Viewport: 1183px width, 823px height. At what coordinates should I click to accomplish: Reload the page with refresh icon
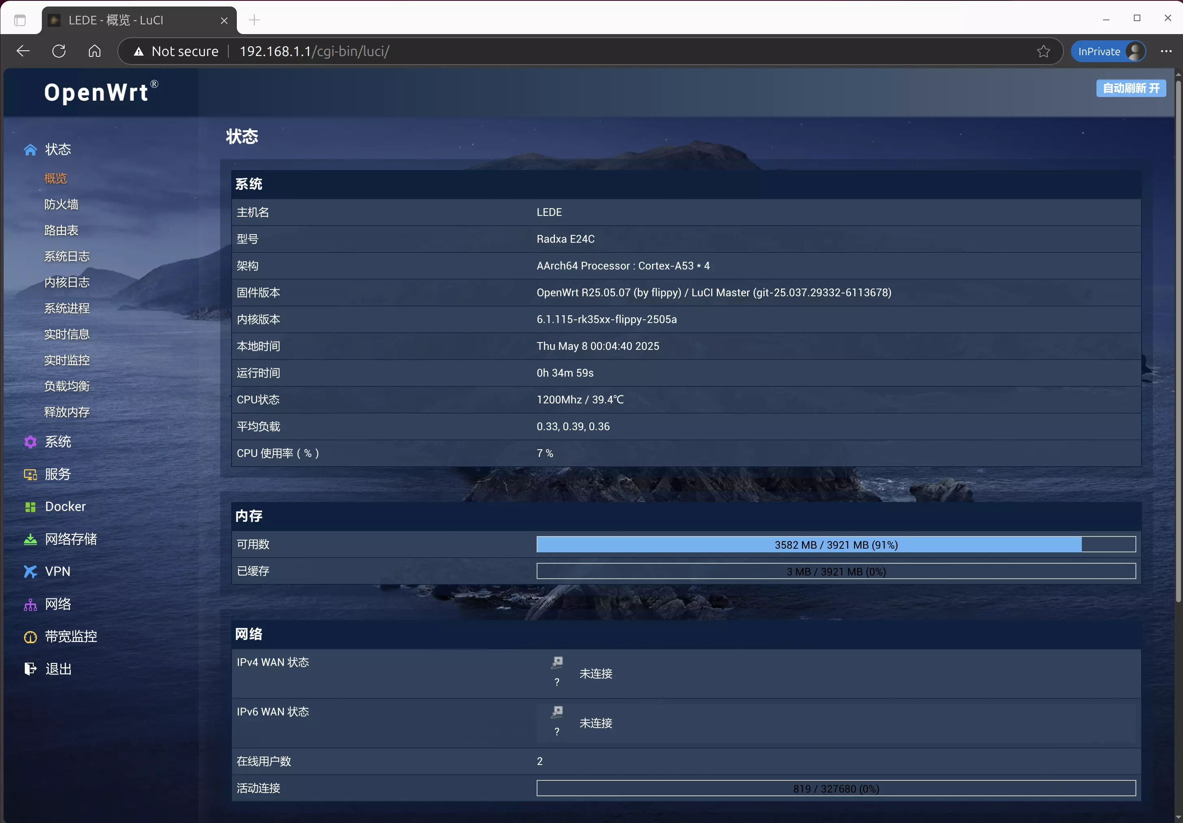[x=59, y=51]
